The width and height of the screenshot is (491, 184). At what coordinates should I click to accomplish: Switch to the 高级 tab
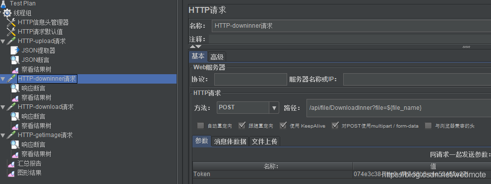217,57
